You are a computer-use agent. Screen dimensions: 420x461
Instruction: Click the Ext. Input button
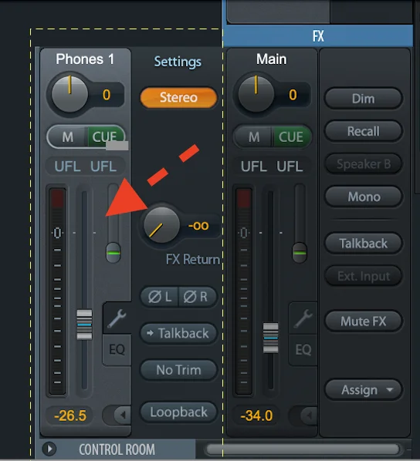coord(363,276)
